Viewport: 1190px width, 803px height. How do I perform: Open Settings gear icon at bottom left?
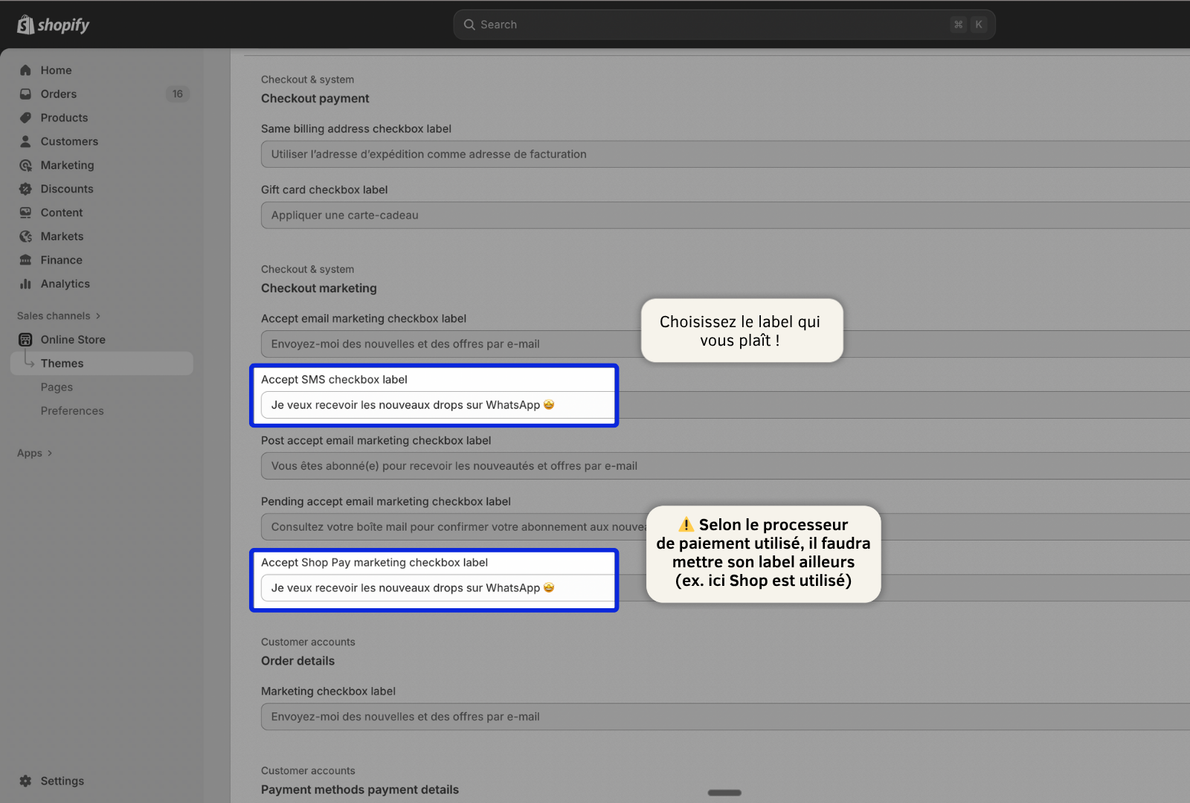[x=25, y=781]
